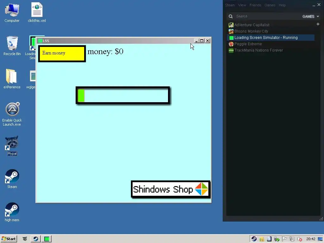
Task: Click the Steam window resize grip
Action: click(321, 219)
